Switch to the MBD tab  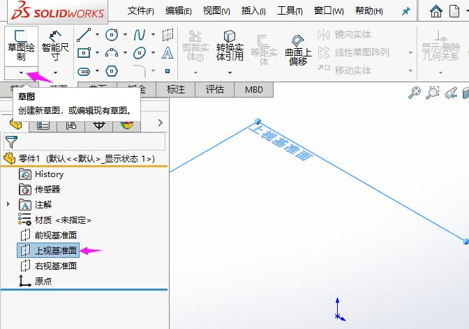(x=253, y=90)
